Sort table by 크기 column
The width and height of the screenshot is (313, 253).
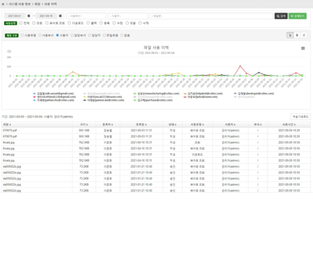coord(84,124)
